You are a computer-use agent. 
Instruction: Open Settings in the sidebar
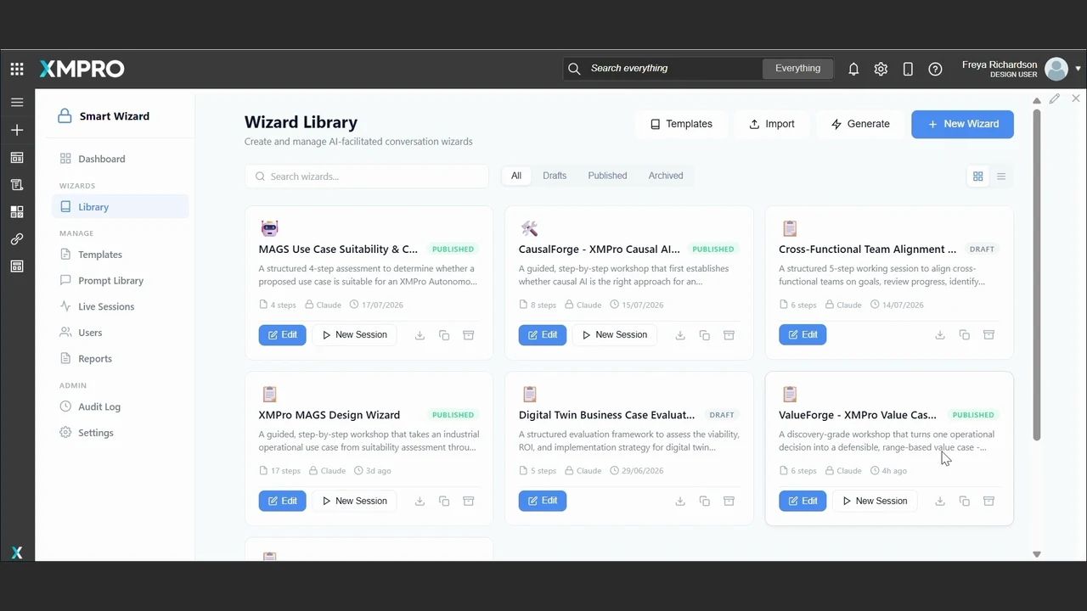point(120,433)
